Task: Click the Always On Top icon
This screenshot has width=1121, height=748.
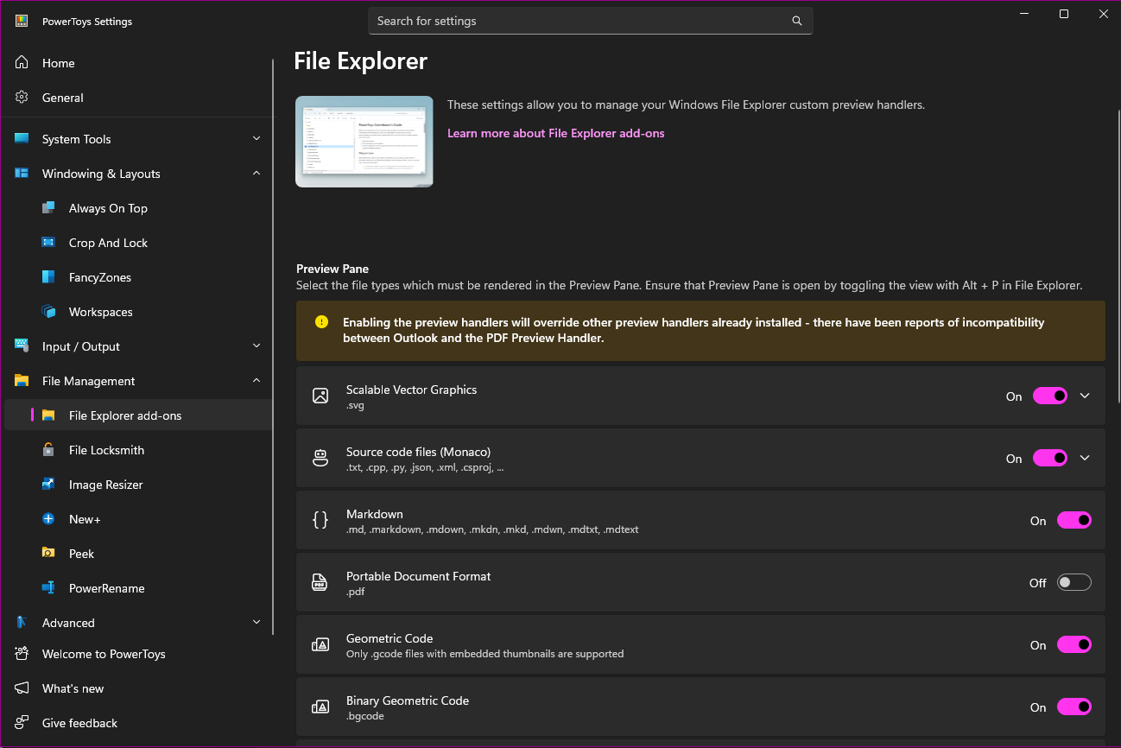Action: click(x=49, y=208)
